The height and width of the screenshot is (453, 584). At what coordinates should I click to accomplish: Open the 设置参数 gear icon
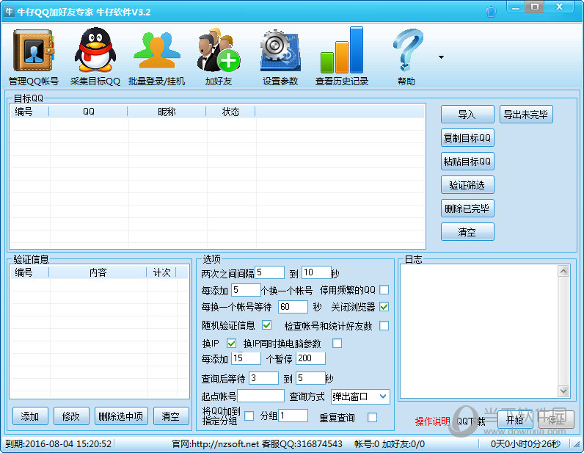[x=280, y=56]
